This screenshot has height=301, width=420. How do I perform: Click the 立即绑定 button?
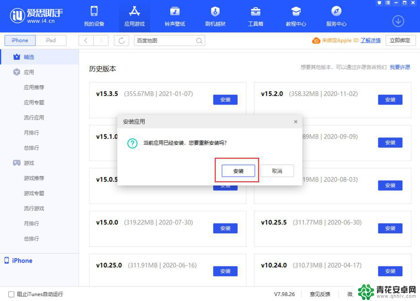point(400,40)
